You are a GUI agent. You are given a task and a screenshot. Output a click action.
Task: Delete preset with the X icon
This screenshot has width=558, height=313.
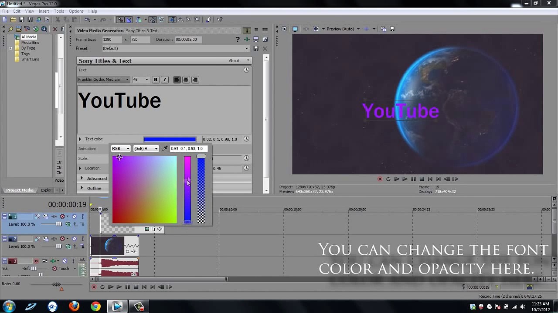tap(265, 49)
